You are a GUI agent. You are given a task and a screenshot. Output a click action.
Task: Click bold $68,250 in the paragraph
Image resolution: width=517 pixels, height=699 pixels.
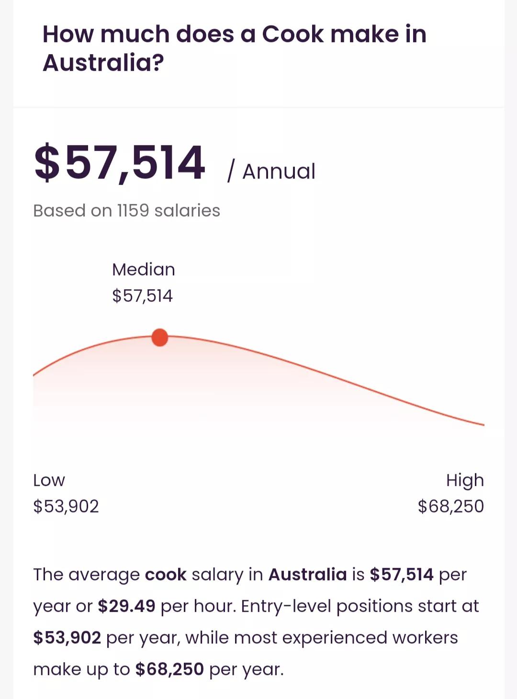pos(169,669)
